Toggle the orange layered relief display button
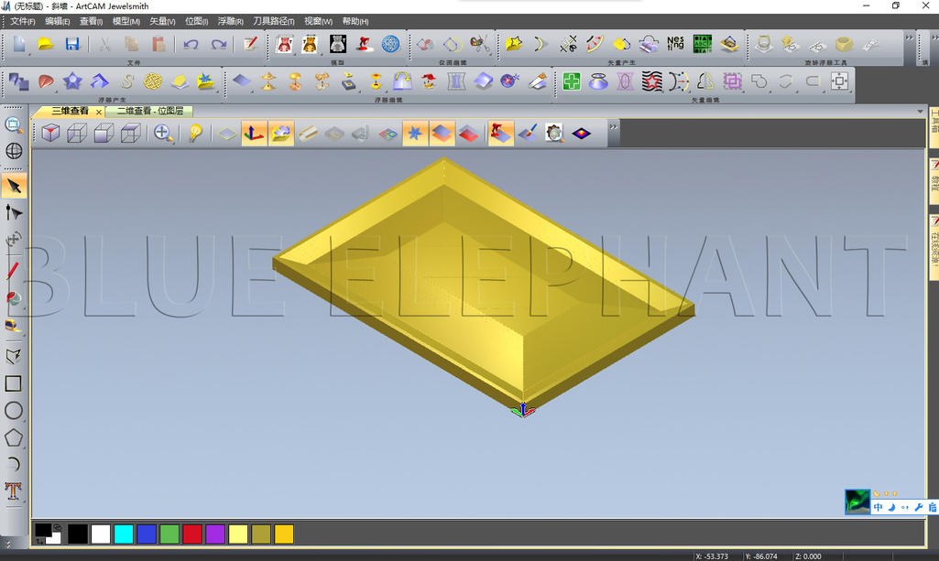 click(442, 133)
